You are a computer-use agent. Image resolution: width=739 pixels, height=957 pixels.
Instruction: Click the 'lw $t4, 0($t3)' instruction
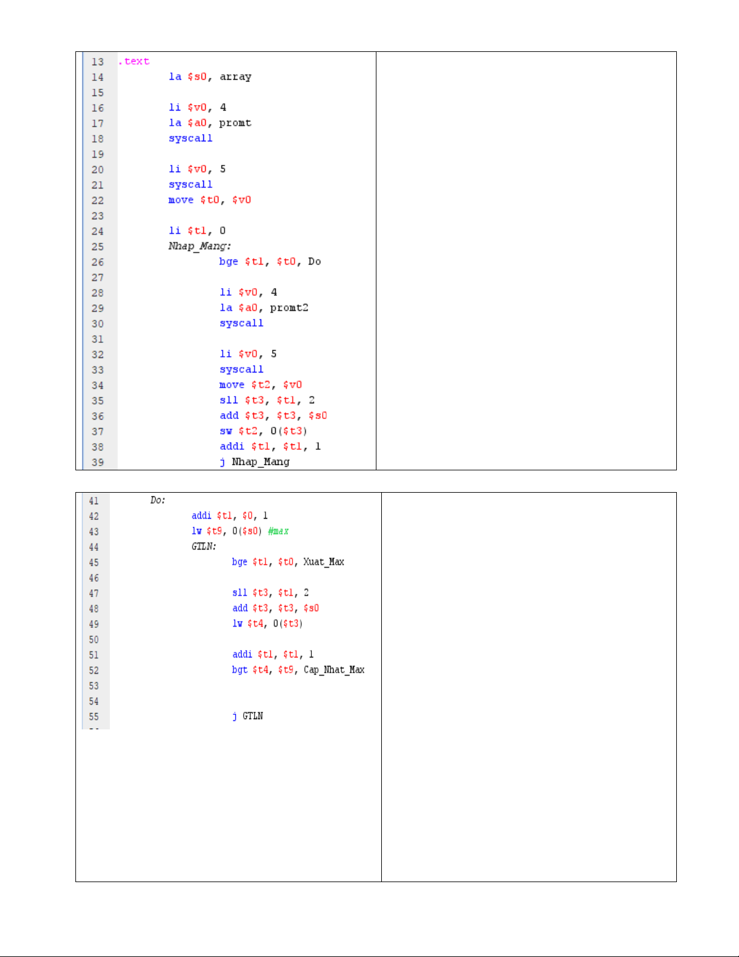(x=267, y=624)
